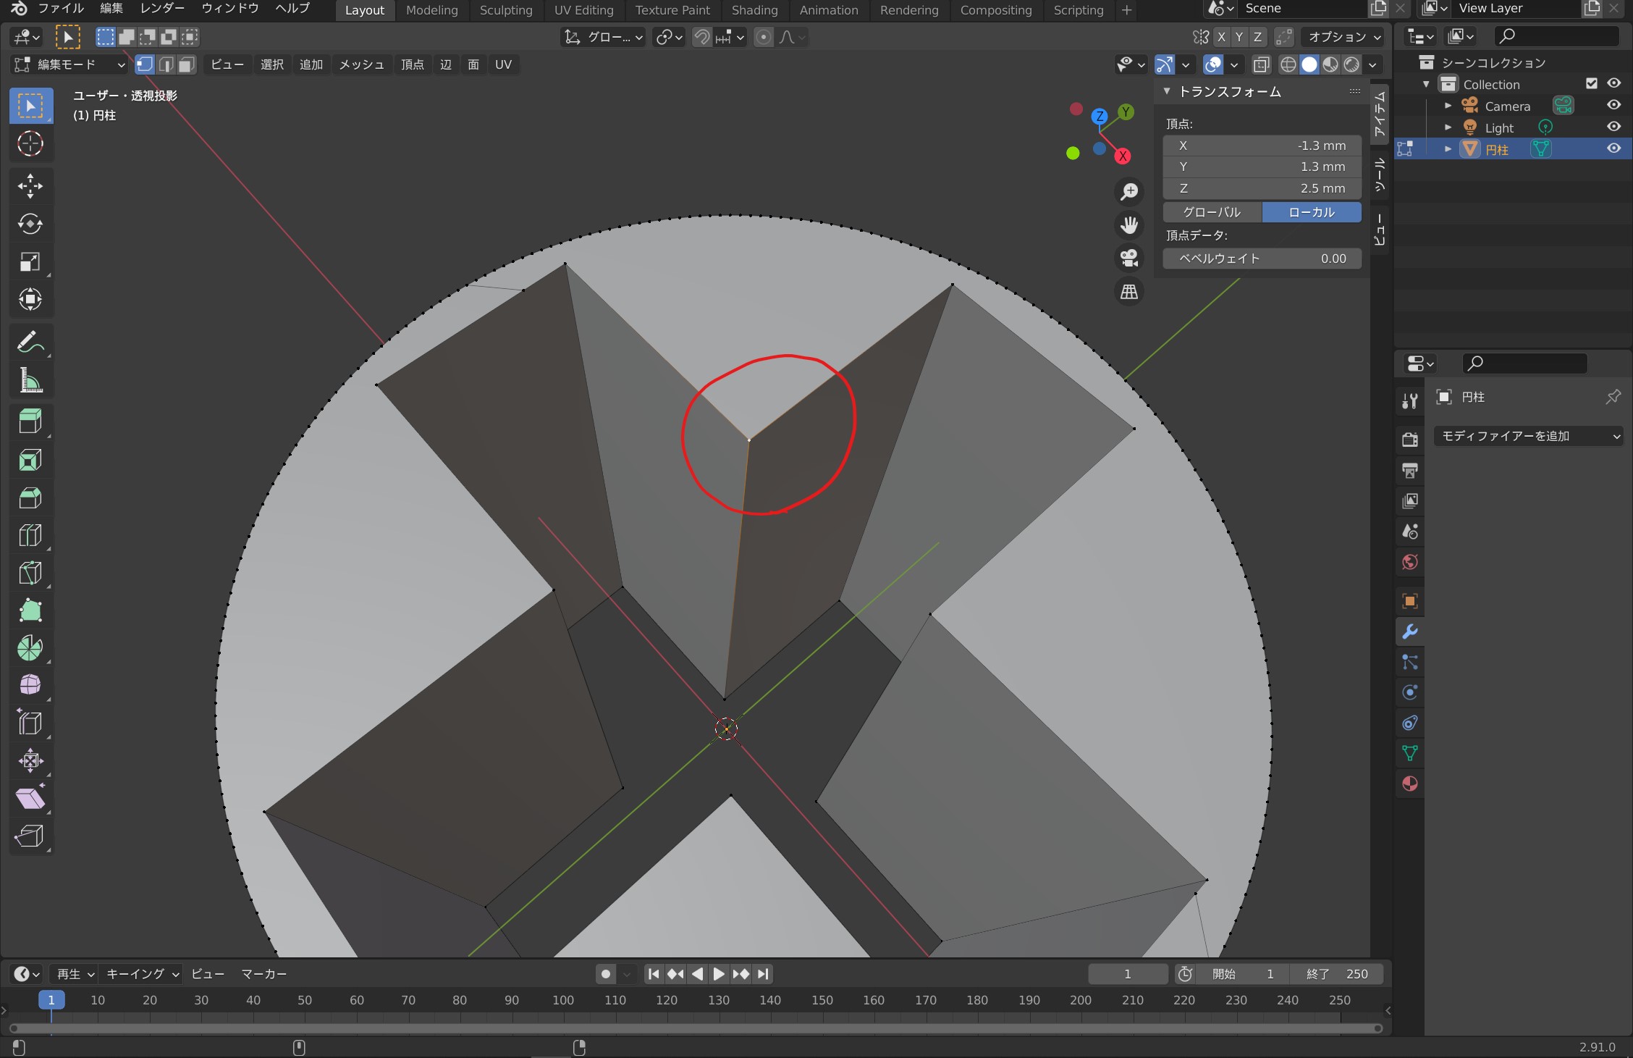Uncheck the Collection exclude checkbox
The height and width of the screenshot is (1058, 1633).
[1591, 84]
